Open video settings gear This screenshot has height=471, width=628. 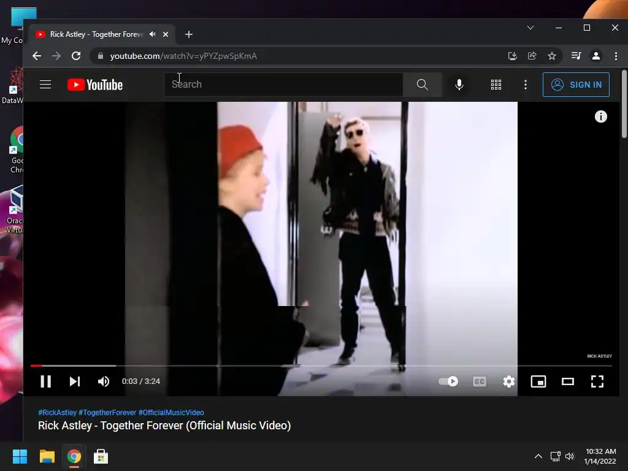[x=508, y=381]
